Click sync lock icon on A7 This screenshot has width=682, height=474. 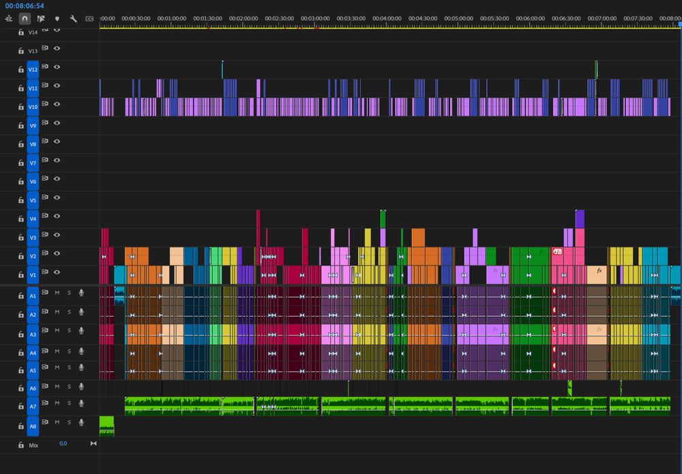coord(45,403)
